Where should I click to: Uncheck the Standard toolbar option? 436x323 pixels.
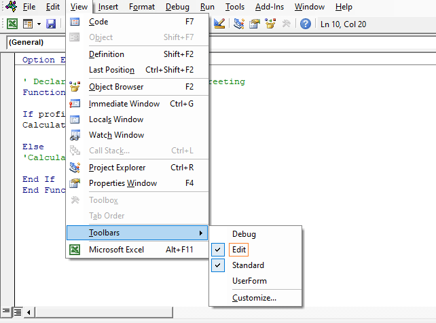click(x=248, y=265)
